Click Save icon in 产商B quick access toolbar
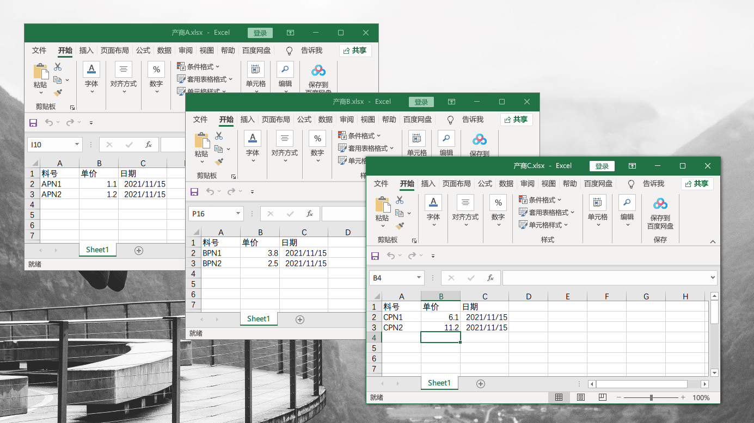Viewport: 754px width, 423px height. point(194,191)
